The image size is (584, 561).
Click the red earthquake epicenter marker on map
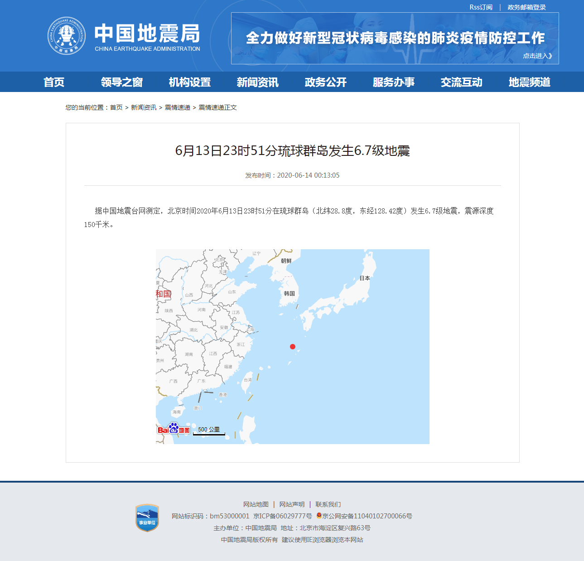point(292,347)
